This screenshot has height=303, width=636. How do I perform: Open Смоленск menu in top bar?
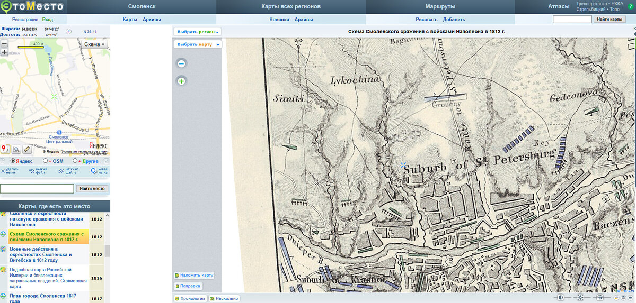click(142, 7)
